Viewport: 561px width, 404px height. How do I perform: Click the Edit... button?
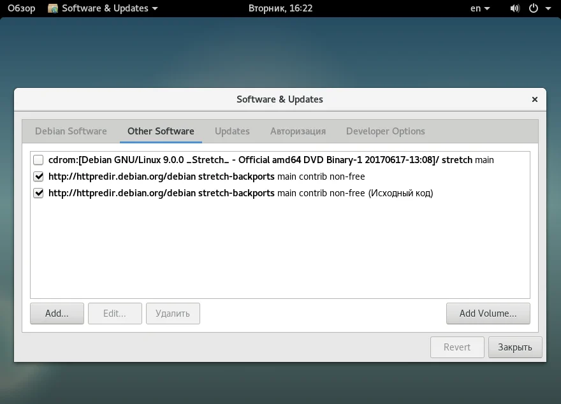[115, 314]
